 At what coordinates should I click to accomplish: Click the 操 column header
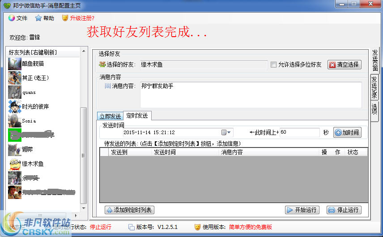click(x=325, y=152)
